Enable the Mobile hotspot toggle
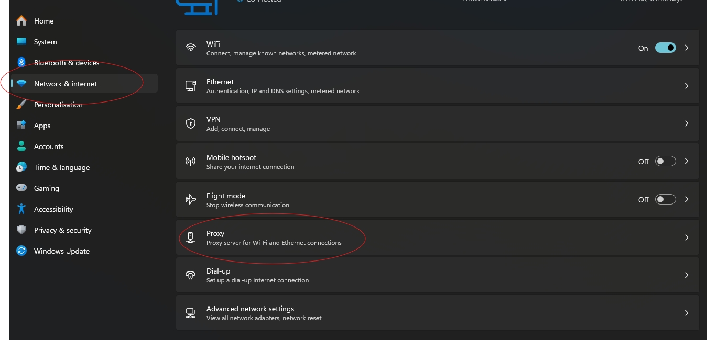The image size is (707, 340). 665,161
